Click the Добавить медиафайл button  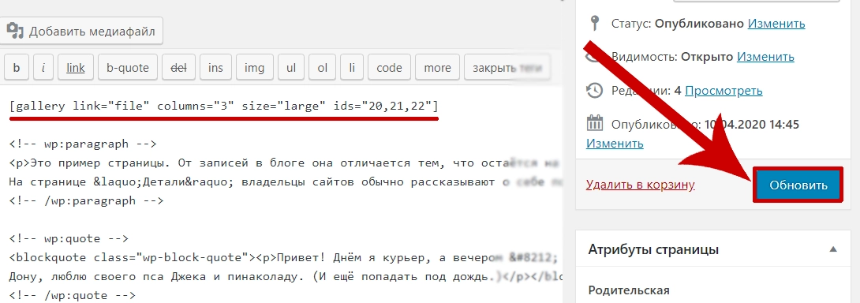[81, 32]
